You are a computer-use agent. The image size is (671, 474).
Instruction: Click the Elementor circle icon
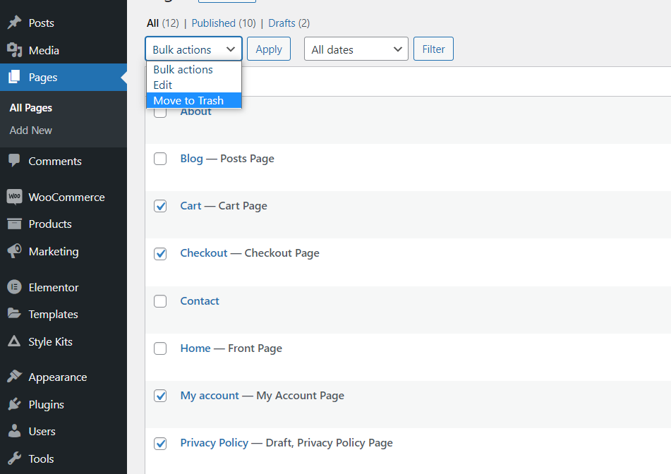pyautogui.click(x=15, y=286)
